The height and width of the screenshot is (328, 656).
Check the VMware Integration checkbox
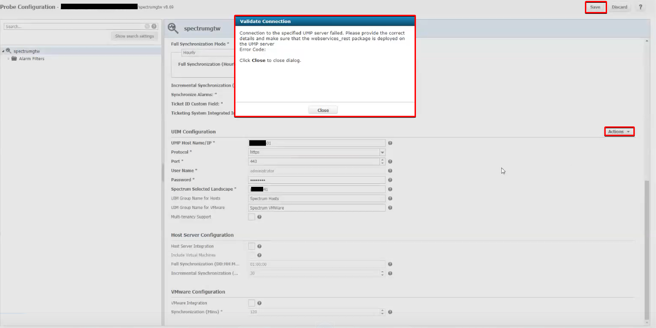click(x=252, y=303)
